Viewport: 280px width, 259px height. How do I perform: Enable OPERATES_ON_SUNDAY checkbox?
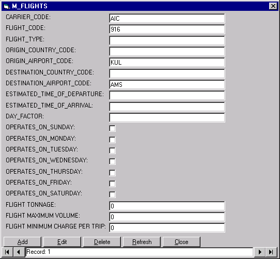(112, 128)
